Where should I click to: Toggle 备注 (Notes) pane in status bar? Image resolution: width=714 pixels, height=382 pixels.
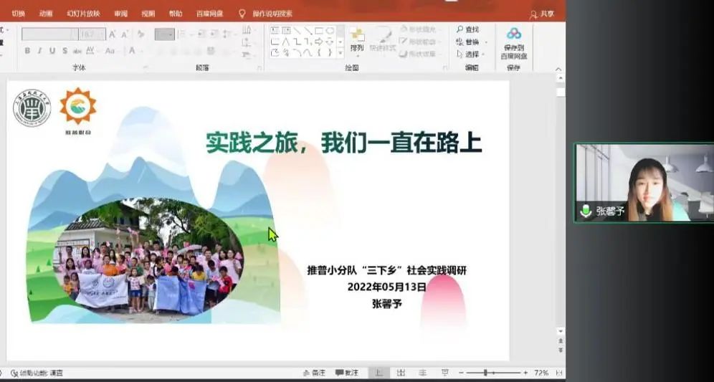314,373
